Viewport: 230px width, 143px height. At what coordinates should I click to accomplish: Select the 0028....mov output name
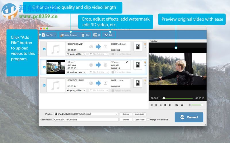click(117, 80)
